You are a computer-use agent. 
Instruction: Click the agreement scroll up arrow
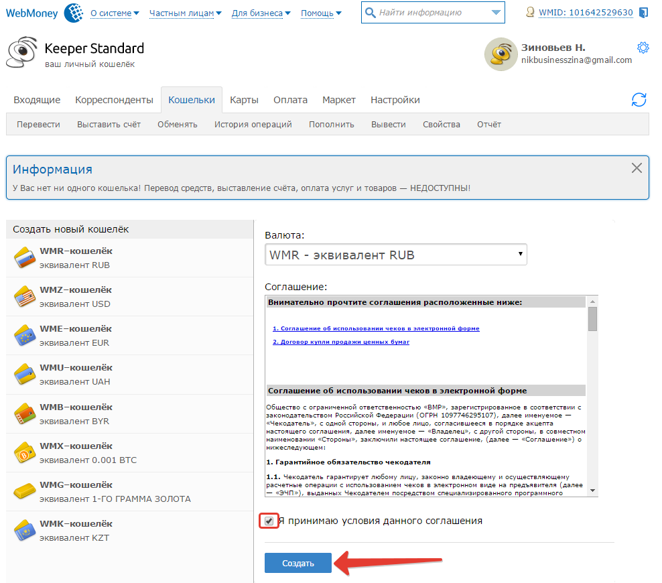tap(593, 302)
